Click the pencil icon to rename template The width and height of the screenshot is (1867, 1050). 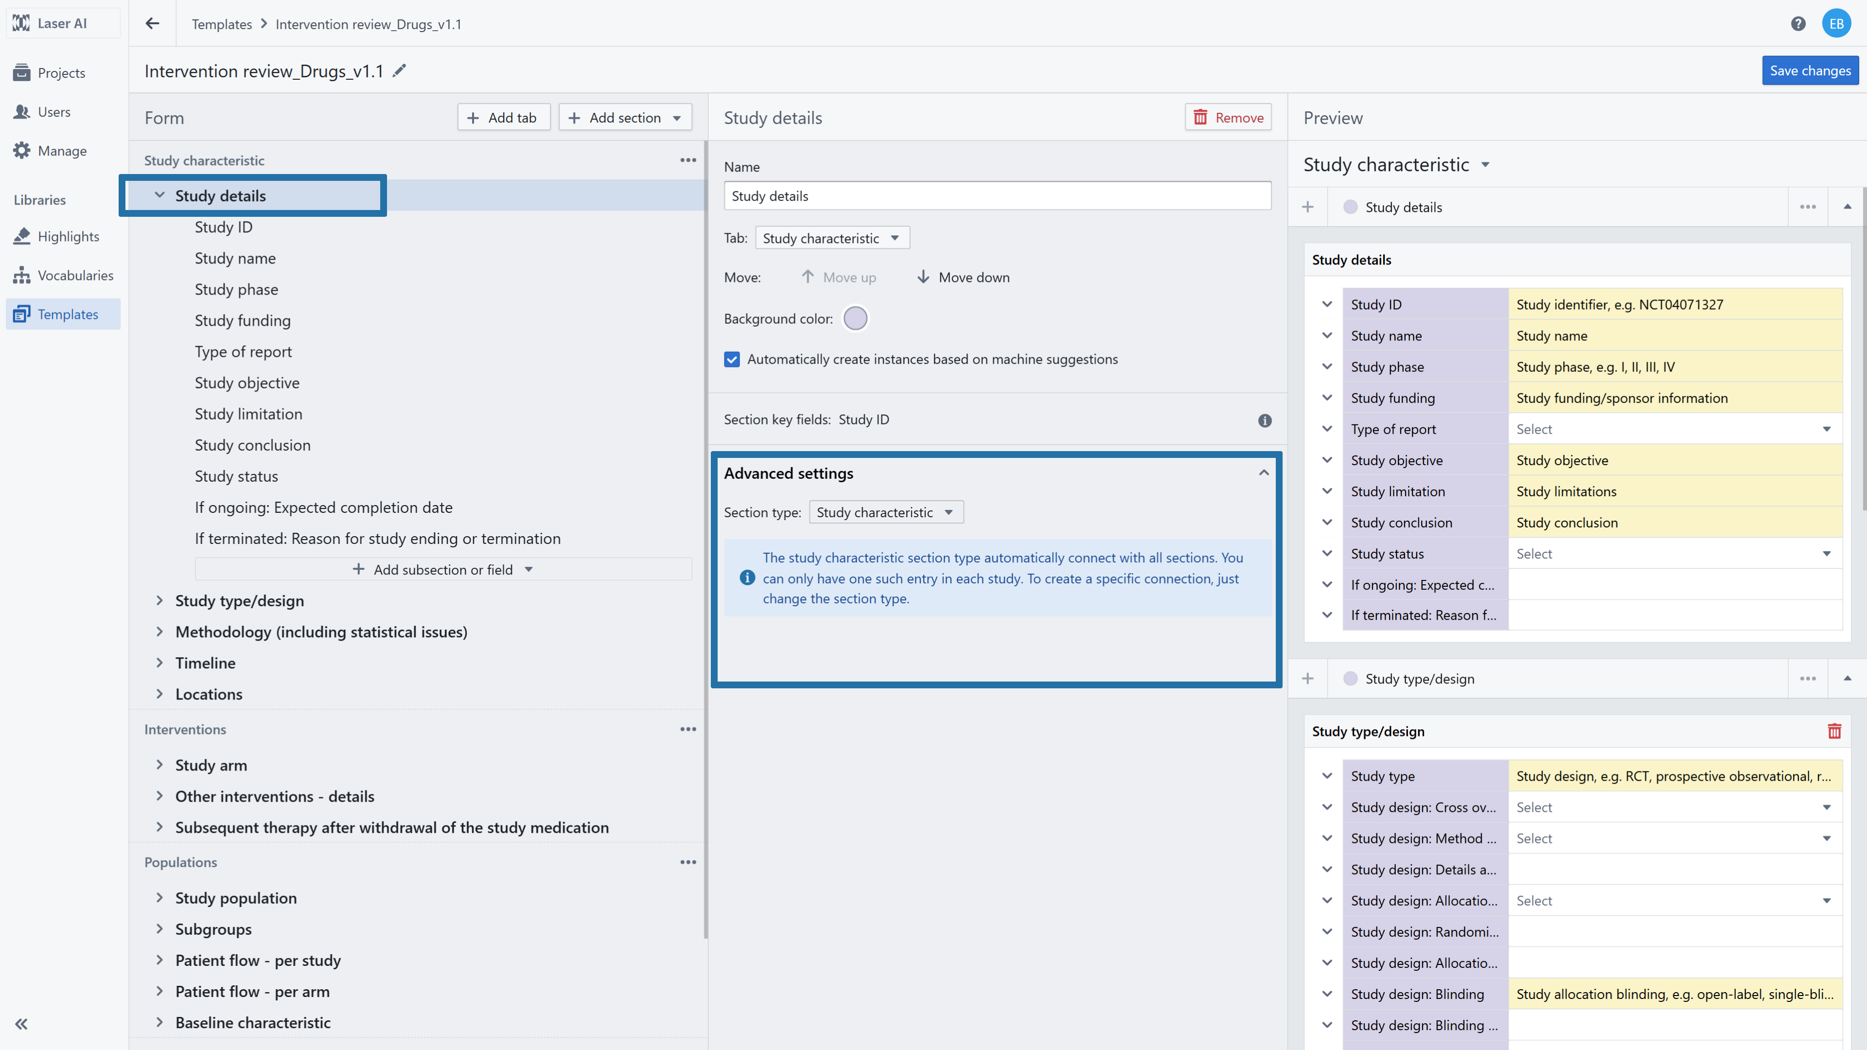(399, 71)
